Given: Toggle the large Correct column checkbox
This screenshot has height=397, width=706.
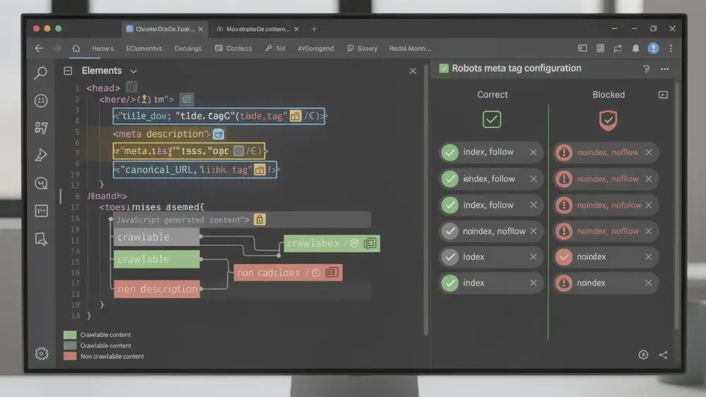Looking at the screenshot, I should [x=491, y=119].
